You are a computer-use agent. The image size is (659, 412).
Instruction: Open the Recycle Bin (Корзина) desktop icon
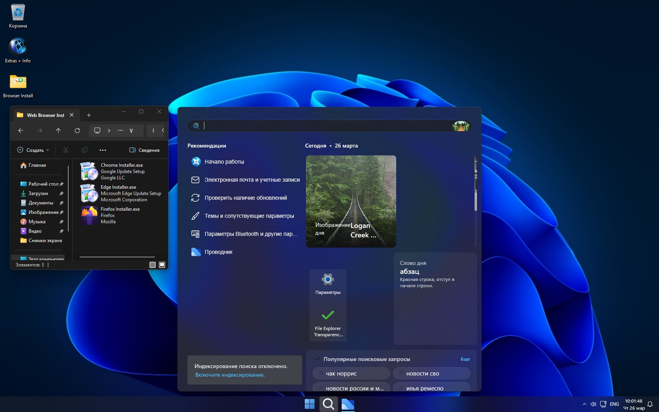click(x=18, y=13)
